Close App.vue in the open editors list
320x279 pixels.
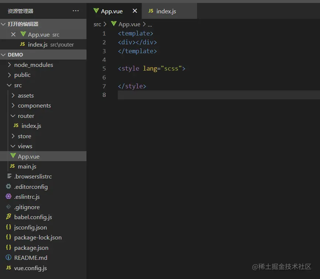pyautogui.click(x=13, y=34)
